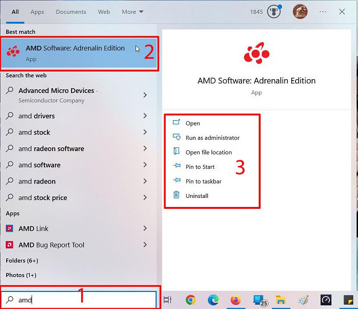This screenshot has width=358, height=309.
Task: Click the rewards trophy icon
Action: (274, 11)
